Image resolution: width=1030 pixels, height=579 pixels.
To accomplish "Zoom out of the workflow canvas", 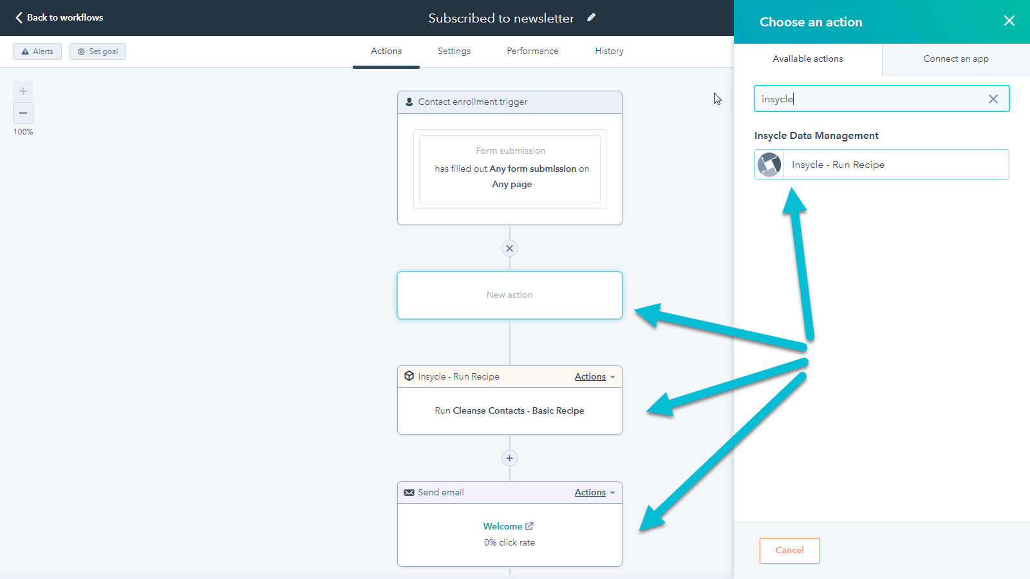I will pyautogui.click(x=23, y=113).
